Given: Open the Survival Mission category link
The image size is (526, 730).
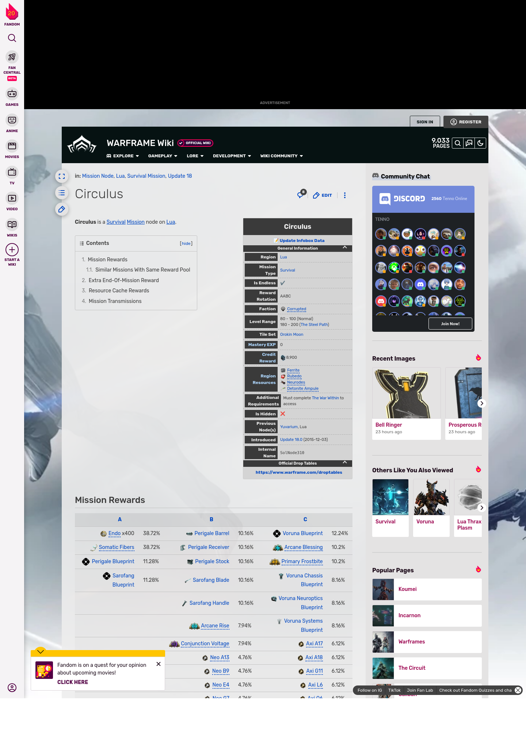Looking at the screenshot, I should point(146,176).
